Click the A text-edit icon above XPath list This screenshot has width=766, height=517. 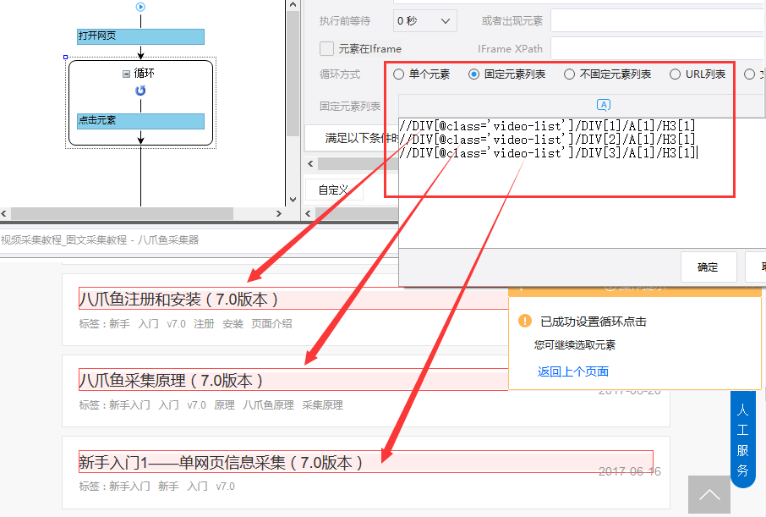604,105
